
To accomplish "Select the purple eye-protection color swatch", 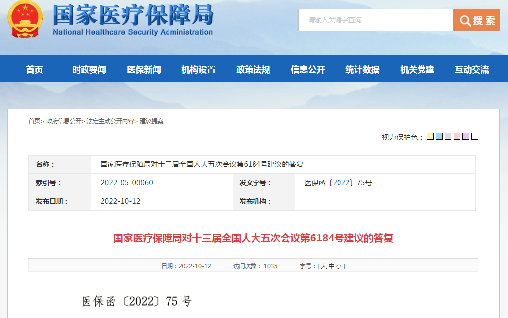I will tap(466, 136).
